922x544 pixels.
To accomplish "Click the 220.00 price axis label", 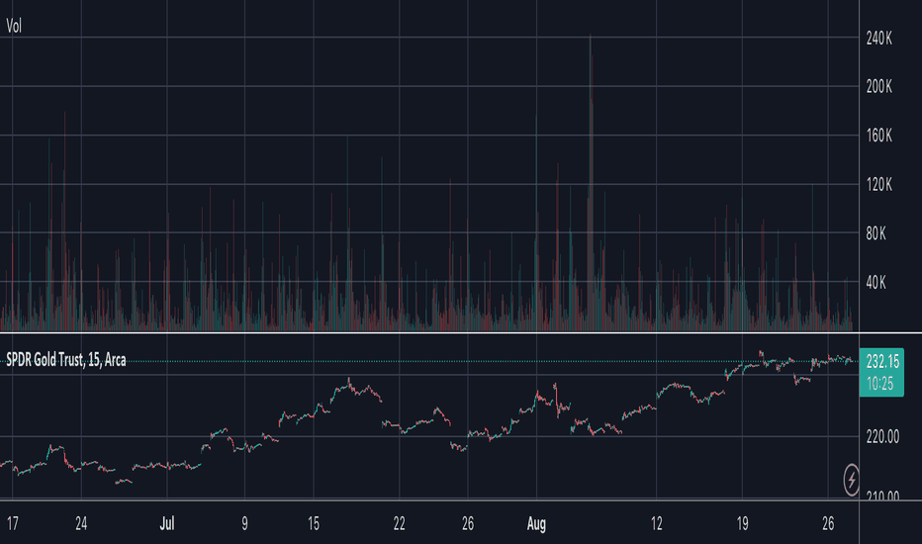I will 882,436.
